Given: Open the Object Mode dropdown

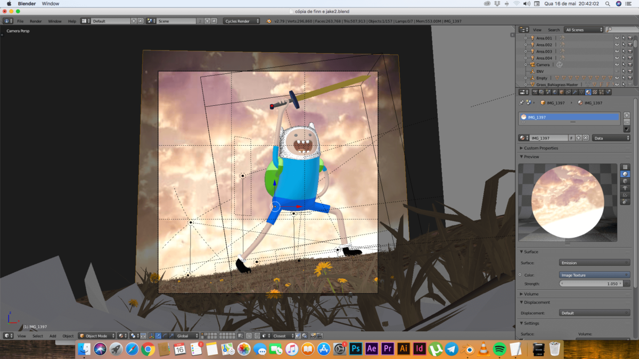Looking at the screenshot, I should pos(96,336).
